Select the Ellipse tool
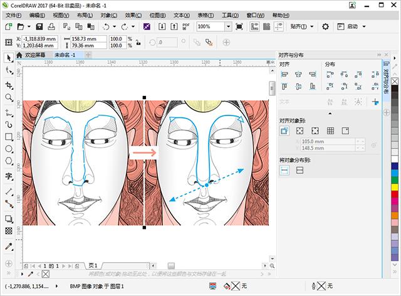 9,149
